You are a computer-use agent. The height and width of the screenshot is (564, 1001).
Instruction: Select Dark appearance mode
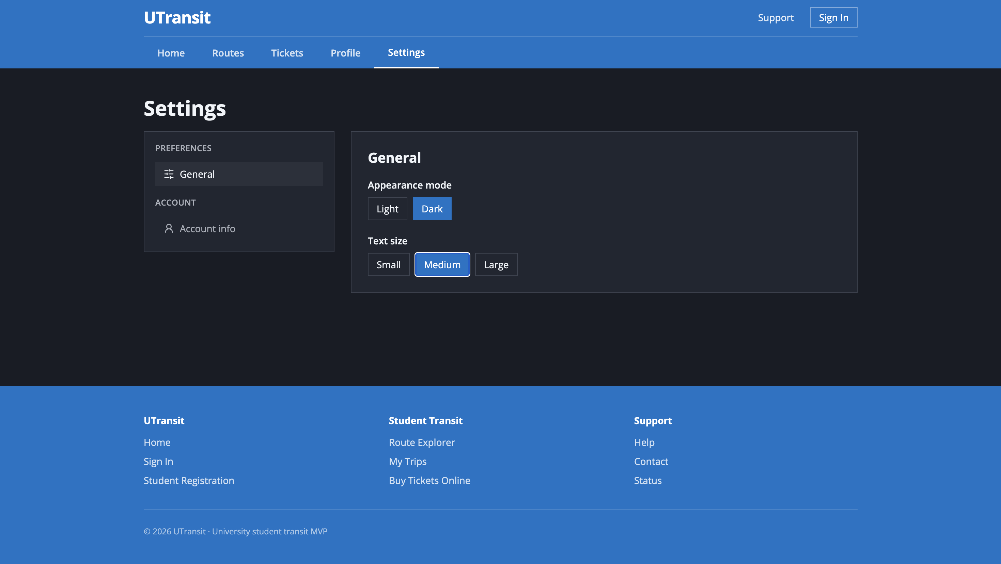coord(432,209)
